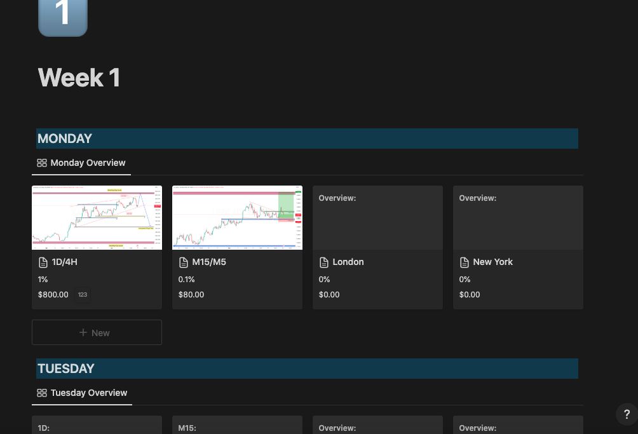Switch to the Monday Overview view tab
The height and width of the screenshot is (434, 638).
81,163
